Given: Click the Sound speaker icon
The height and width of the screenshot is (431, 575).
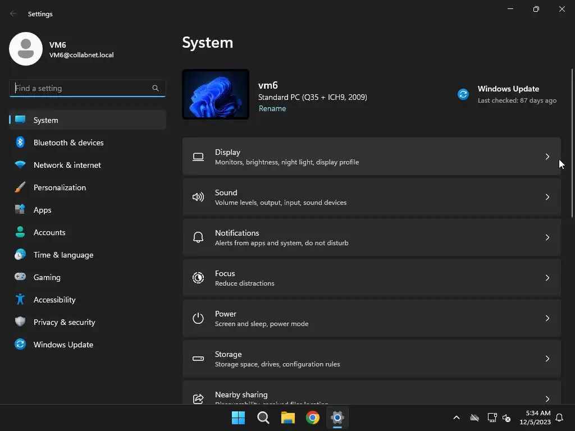Looking at the screenshot, I should [x=198, y=197].
